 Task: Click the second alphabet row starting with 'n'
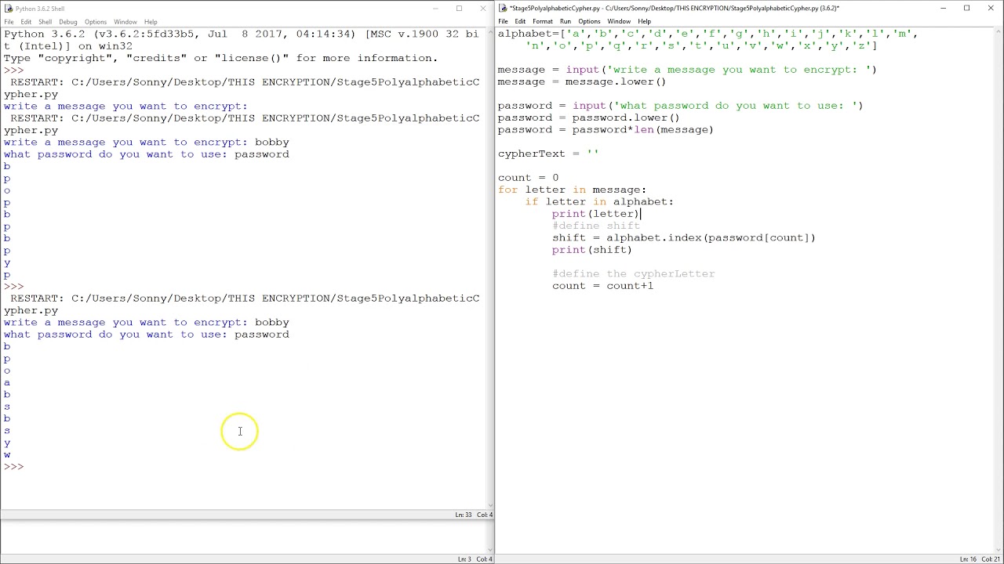(701, 45)
